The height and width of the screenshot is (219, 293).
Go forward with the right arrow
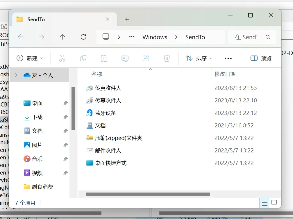(x=42, y=37)
